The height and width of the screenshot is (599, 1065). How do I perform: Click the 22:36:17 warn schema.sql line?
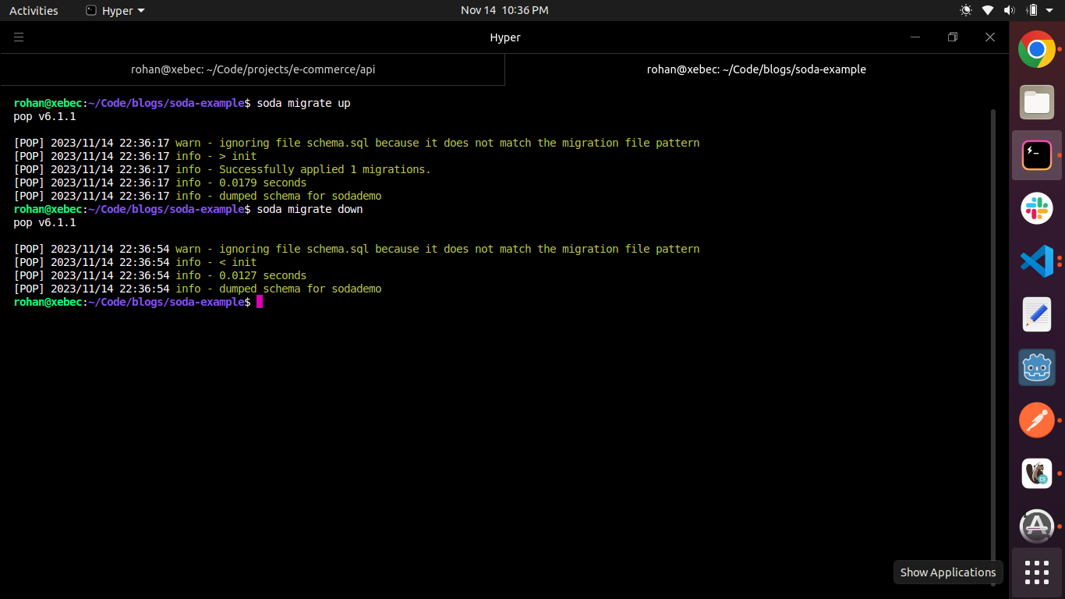click(x=356, y=143)
